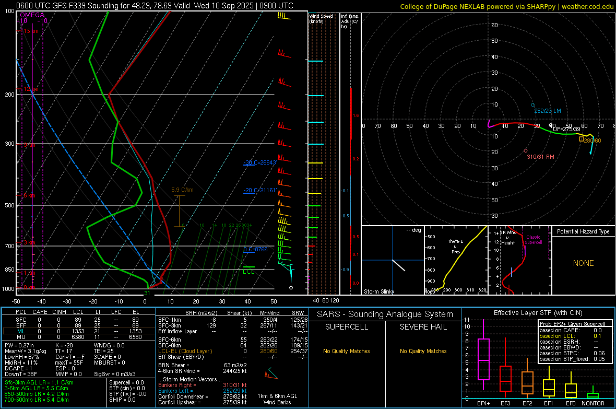Click the 'Potential Hazard Type' header
This screenshot has width=616, height=409.
pos(583,231)
